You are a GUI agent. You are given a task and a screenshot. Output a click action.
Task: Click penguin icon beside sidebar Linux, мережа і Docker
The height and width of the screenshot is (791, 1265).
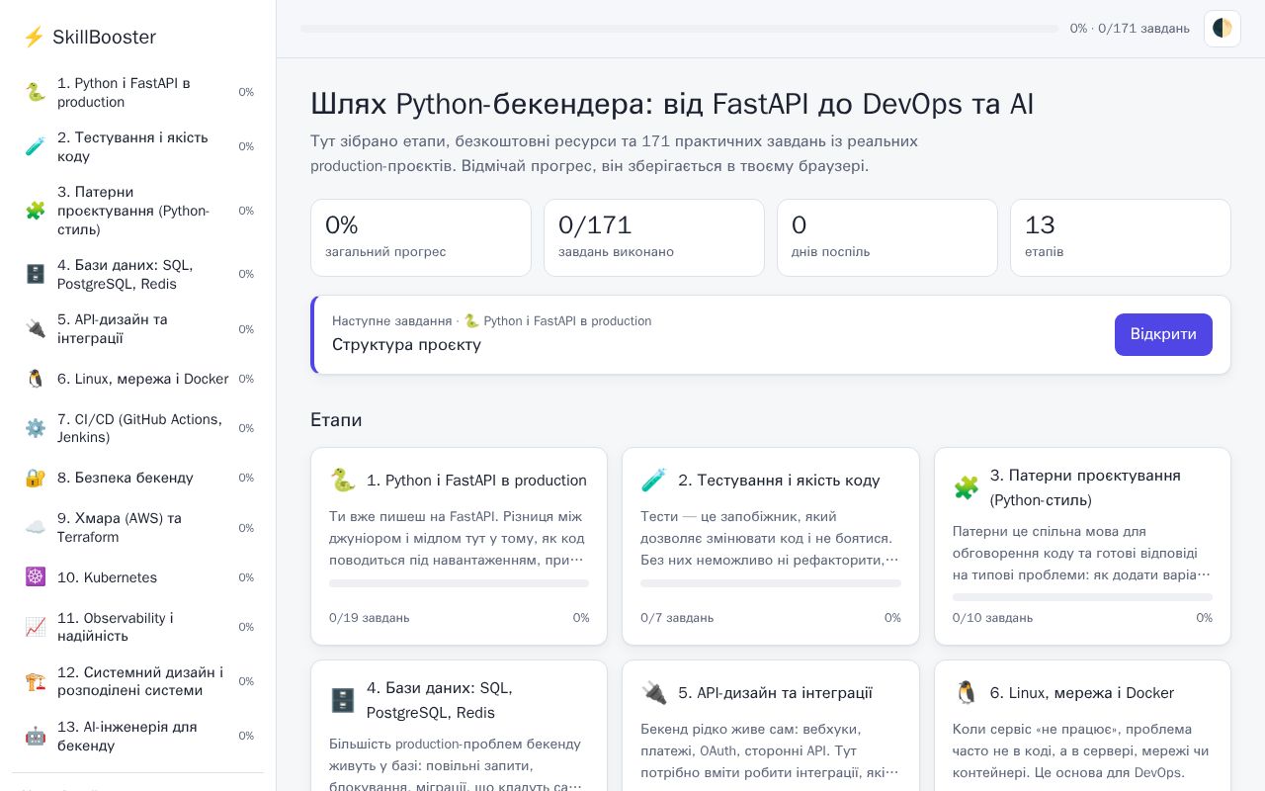tap(36, 379)
